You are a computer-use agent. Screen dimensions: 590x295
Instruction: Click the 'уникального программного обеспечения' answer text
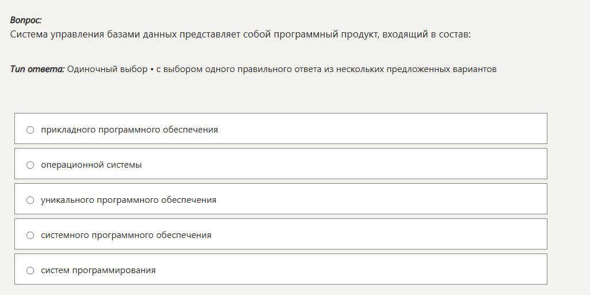128,200
